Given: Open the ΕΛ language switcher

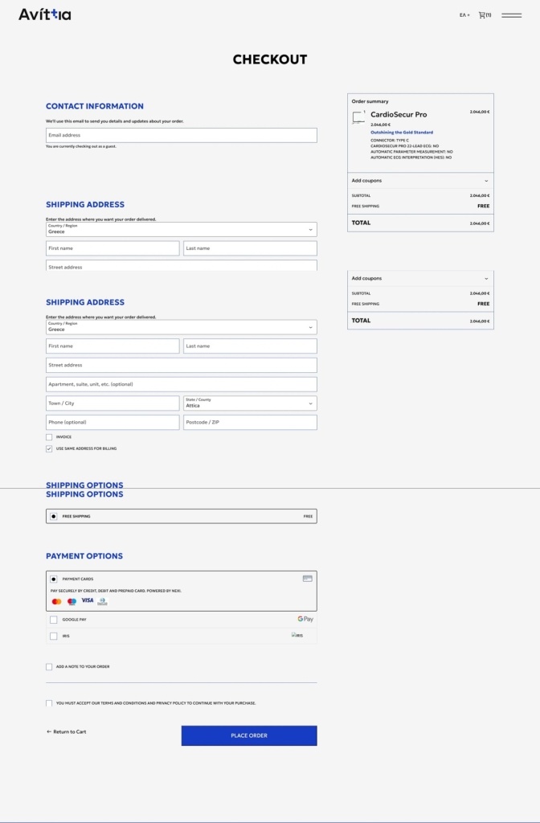Looking at the screenshot, I should 464,15.
